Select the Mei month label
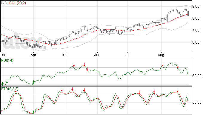Screen dimensions: 206x115 coord(64,55)
